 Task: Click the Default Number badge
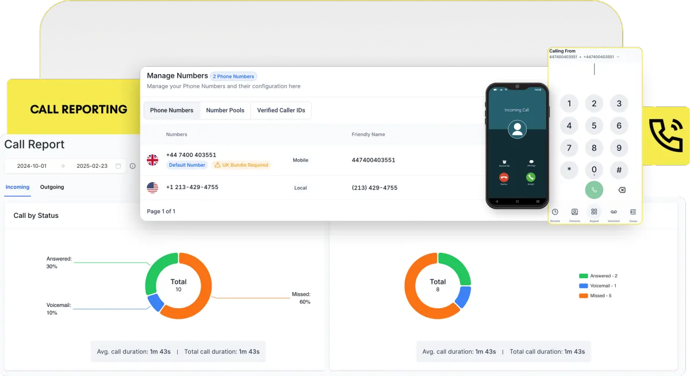click(x=187, y=164)
